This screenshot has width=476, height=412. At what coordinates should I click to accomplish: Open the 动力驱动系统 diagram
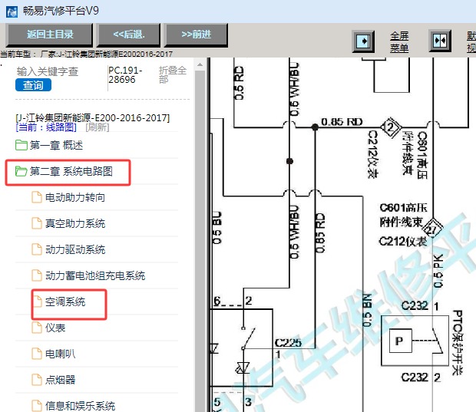coord(75,249)
